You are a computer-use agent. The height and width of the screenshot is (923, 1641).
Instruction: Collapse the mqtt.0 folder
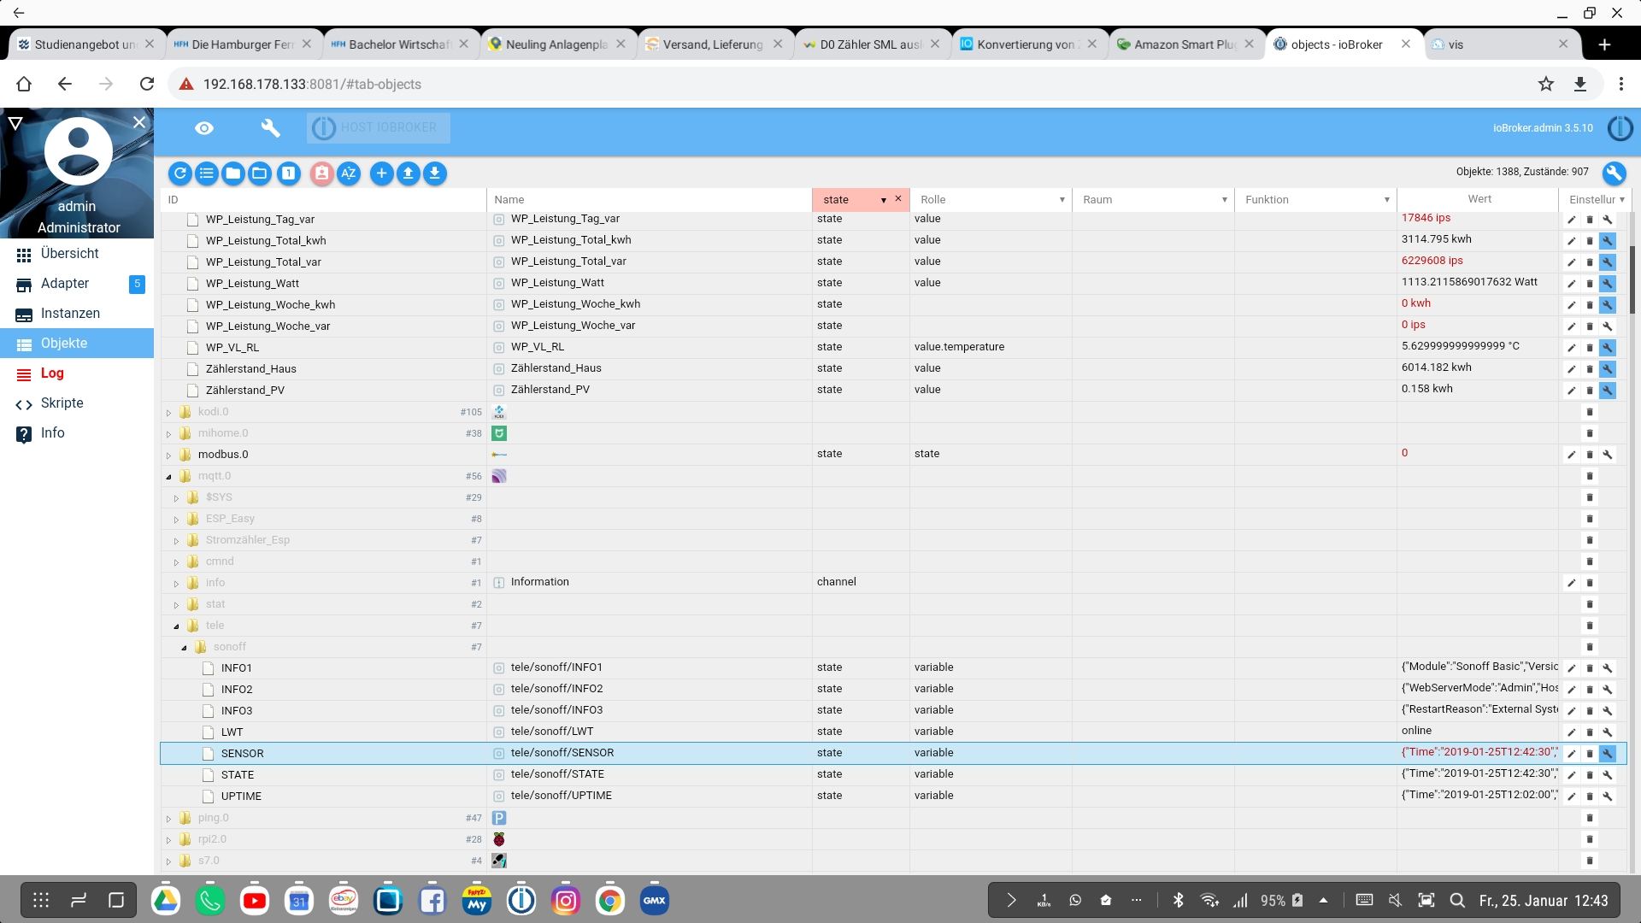[x=168, y=477]
